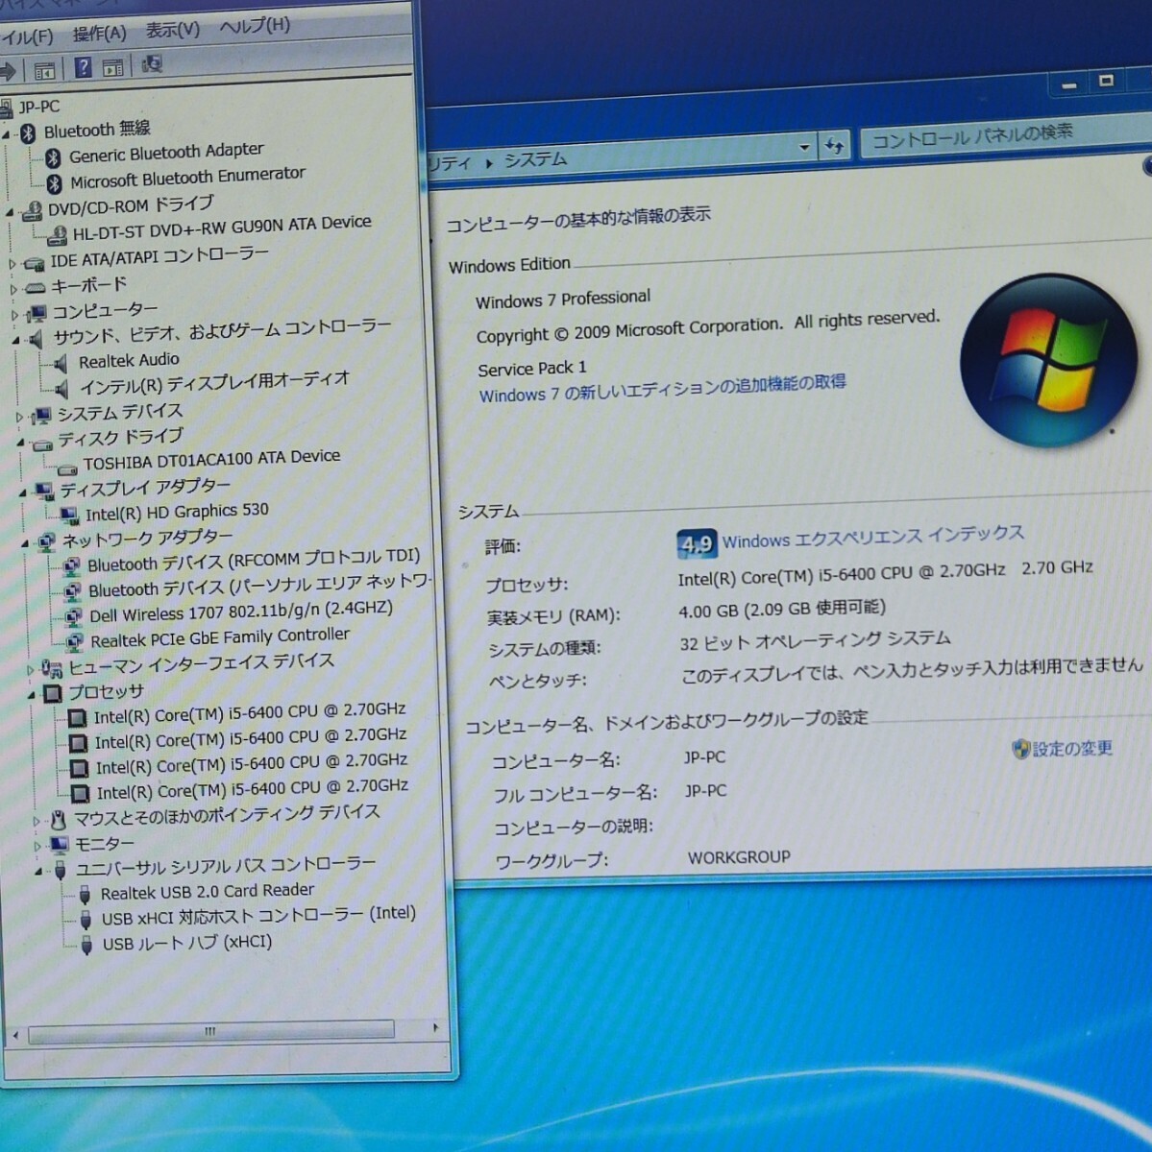Click the コンピューター category icon
Viewport: 1152px width, 1152px height.
37,313
